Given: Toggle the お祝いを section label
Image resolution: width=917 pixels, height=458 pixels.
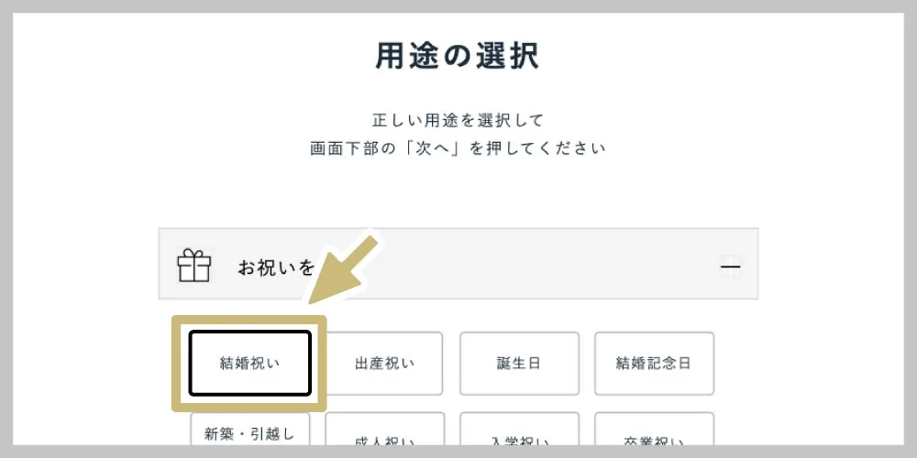Looking at the screenshot, I should pos(276,267).
